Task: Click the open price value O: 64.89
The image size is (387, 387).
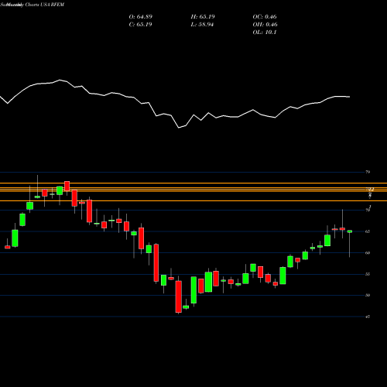Action: coord(141,17)
